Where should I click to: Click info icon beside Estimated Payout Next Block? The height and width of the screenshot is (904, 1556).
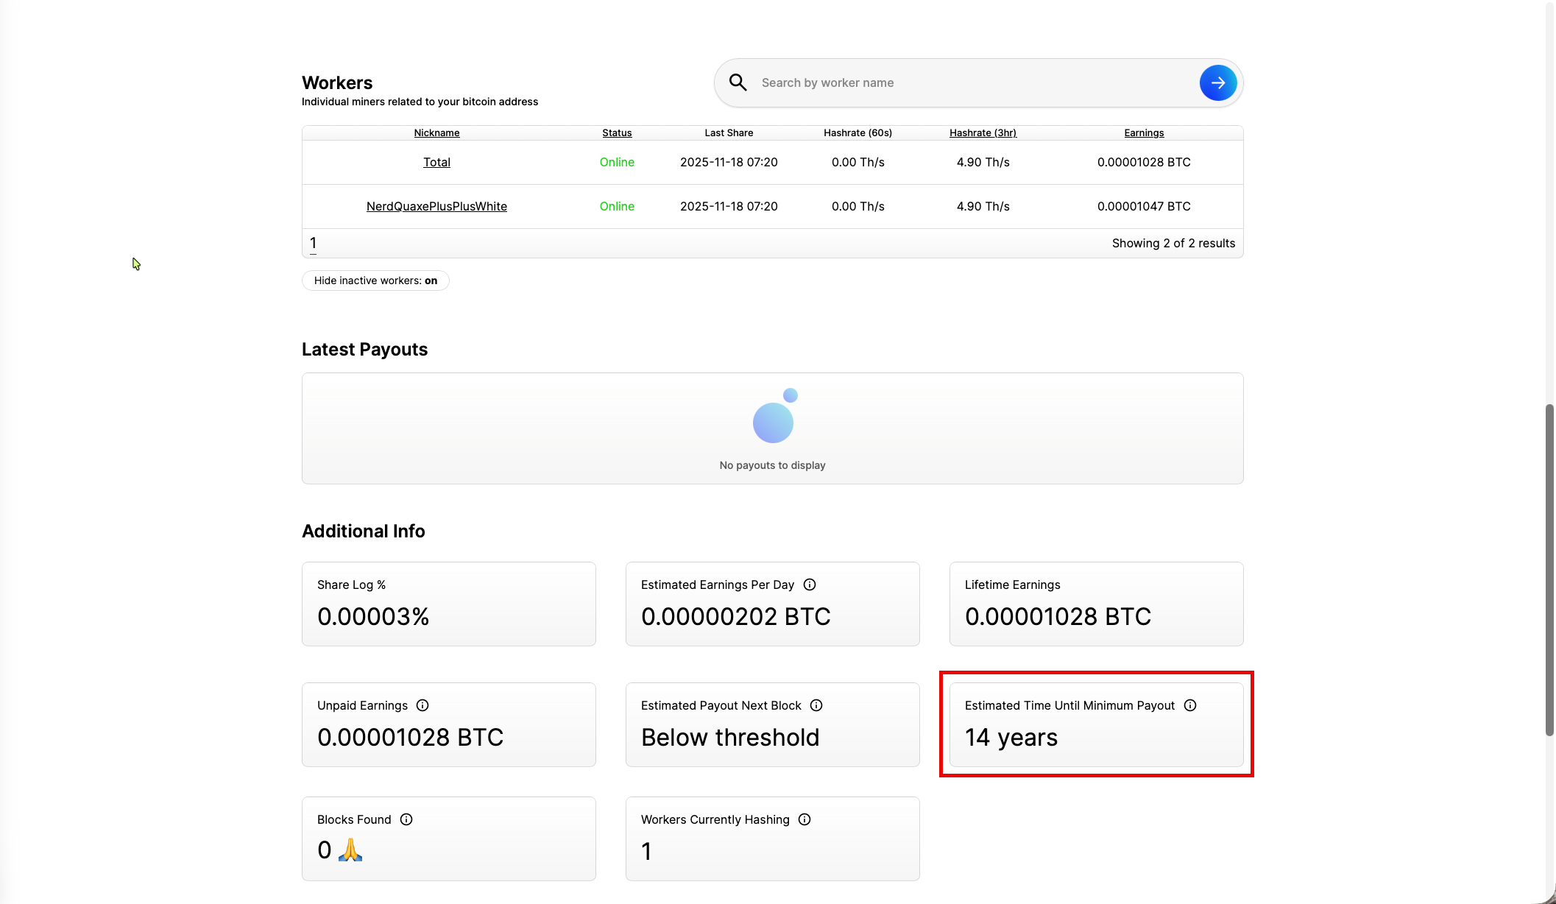[816, 705]
